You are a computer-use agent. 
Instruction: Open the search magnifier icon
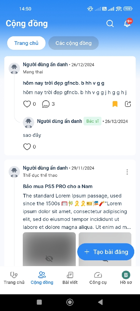[110, 24]
